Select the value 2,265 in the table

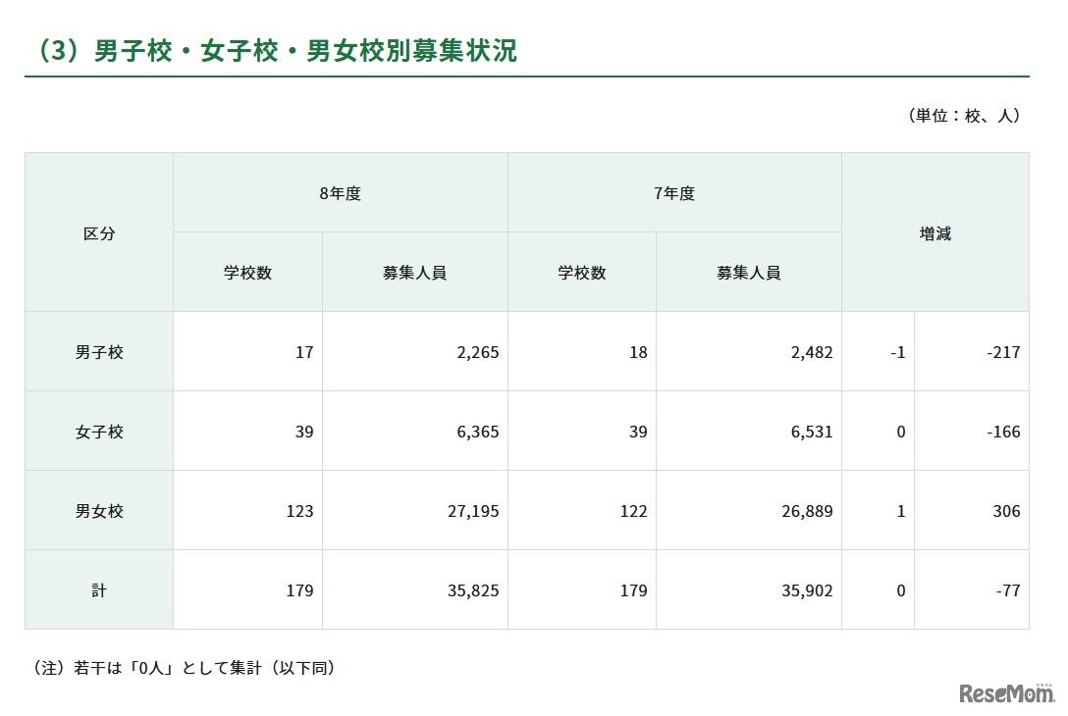point(478,351)
